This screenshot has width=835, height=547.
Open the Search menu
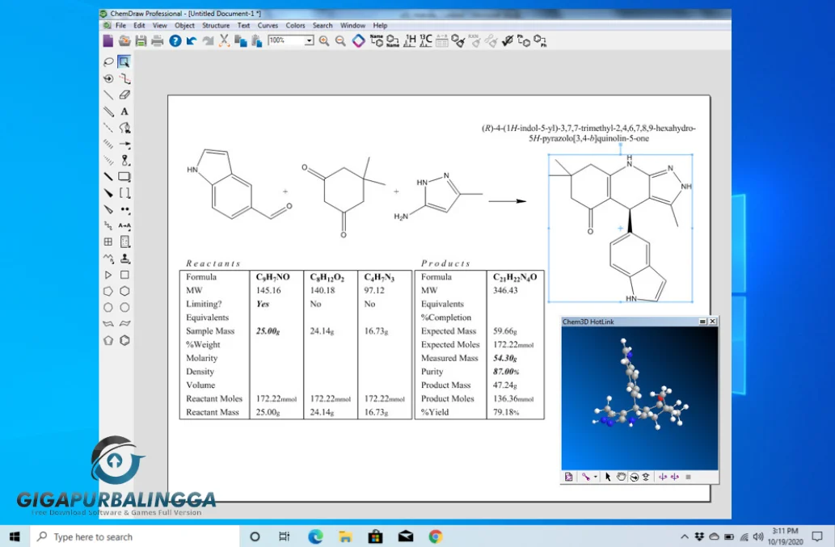pos(323,25)
